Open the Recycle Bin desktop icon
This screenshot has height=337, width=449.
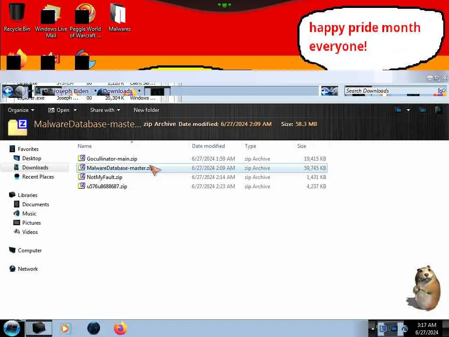[17, 17]
